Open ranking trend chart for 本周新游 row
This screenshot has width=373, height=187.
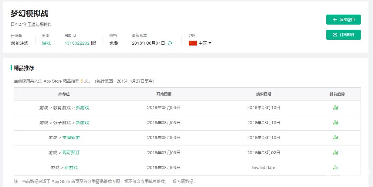pyautogui.click(x=336, y=137)
